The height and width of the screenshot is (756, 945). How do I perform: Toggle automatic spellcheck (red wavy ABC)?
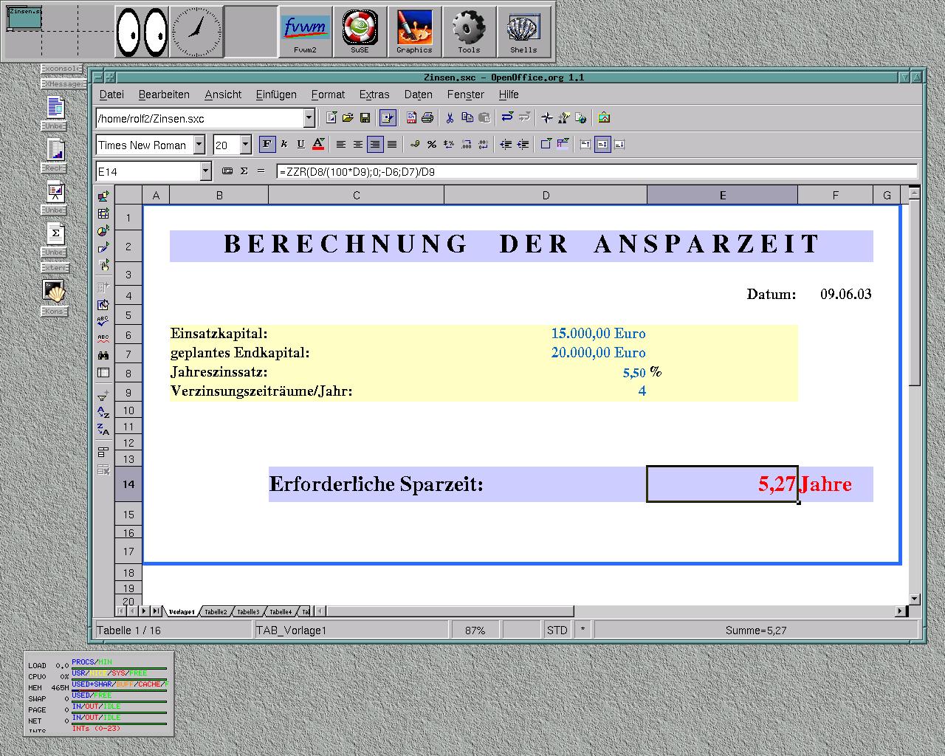[x=103, y=338]
